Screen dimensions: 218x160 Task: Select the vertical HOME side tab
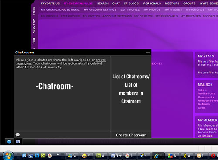(34, 11)
